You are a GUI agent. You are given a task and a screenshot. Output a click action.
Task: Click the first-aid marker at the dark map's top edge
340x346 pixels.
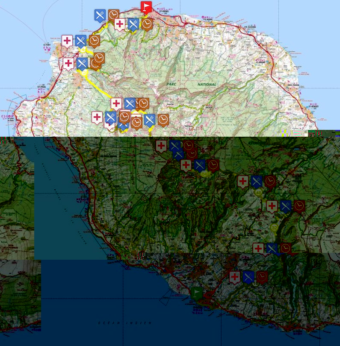[x=162, y=147]
